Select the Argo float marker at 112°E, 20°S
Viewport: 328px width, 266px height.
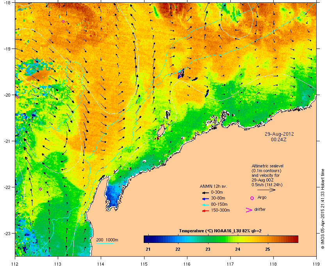18,97
